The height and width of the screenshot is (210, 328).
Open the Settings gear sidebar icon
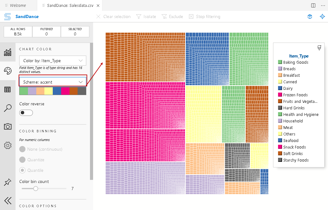pos(8,145)
